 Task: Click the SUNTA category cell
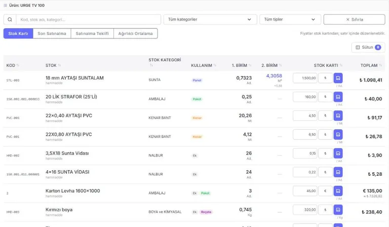[154, 80]
